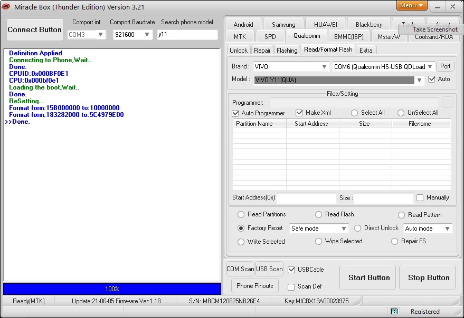This screenshot has height=318, width=464.
Task: Select Read Partitions option
Action: [x=241, y=214]
